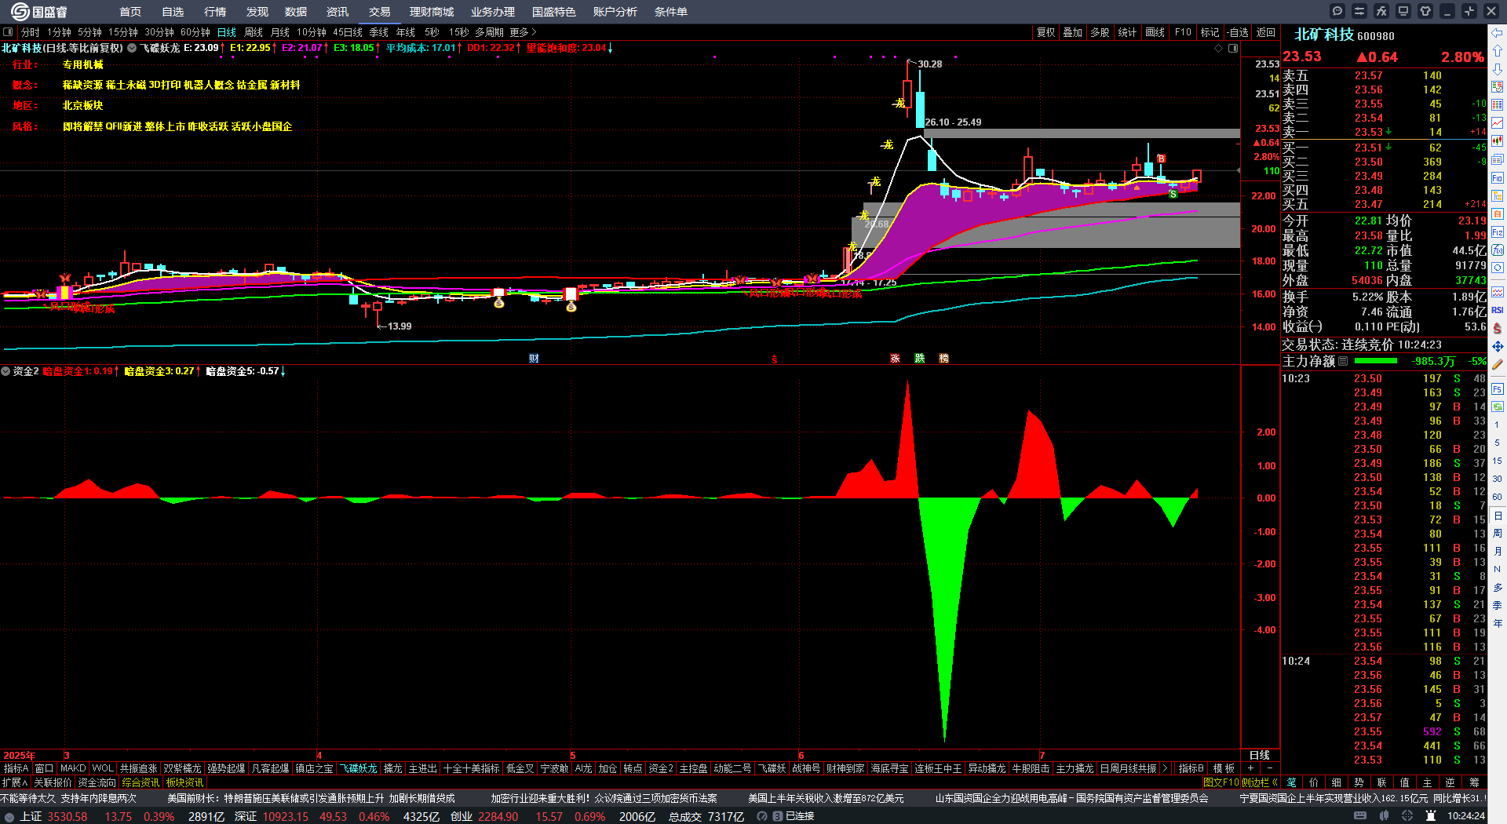Click the 返回 back button

point(1266,32)
